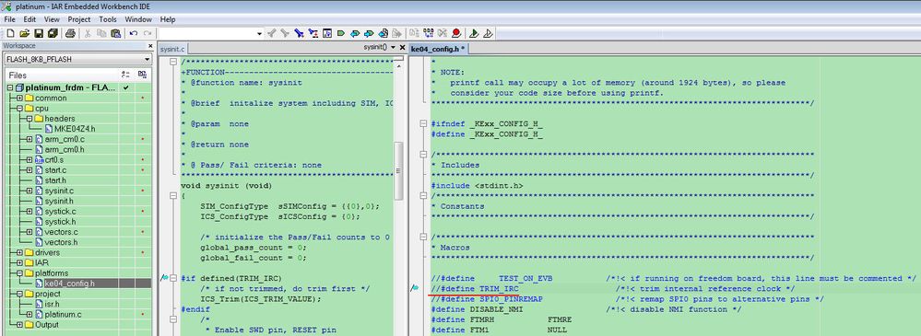
Task: Open the Go To line toolbar icon
Action: (327, 33)
